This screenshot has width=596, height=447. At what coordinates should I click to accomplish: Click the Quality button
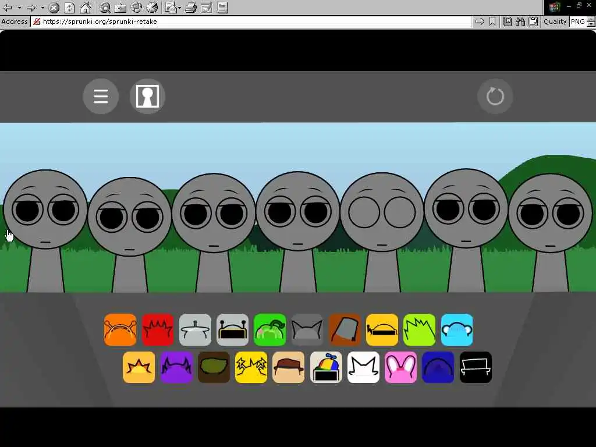coord(555,22)
